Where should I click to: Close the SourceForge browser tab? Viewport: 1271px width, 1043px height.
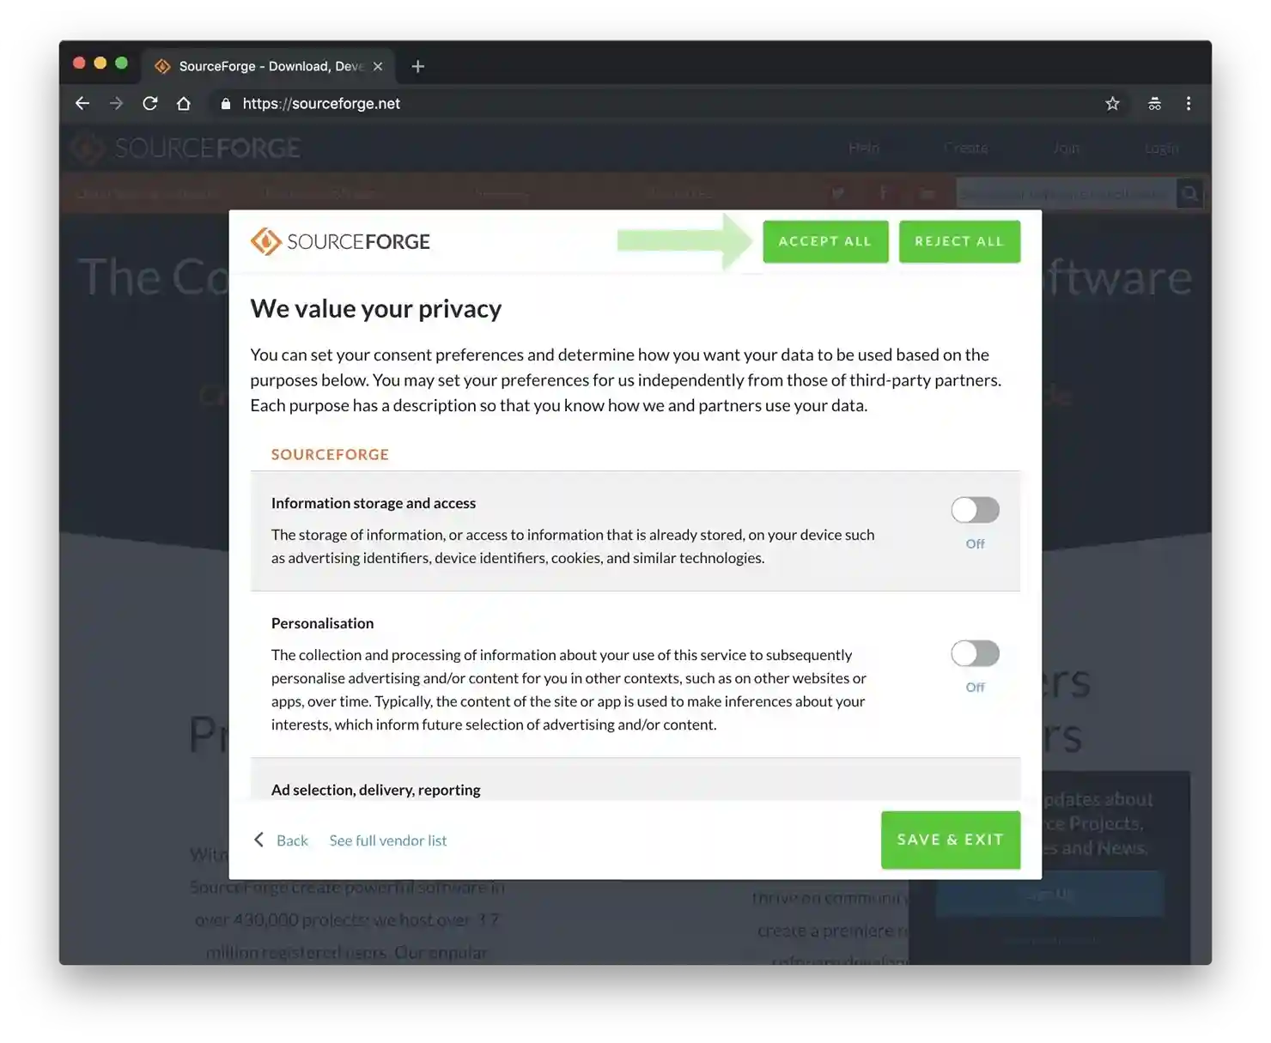click(378, 66)
